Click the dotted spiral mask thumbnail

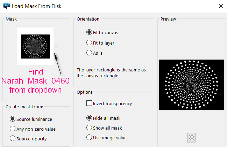[x=35, y=46]
